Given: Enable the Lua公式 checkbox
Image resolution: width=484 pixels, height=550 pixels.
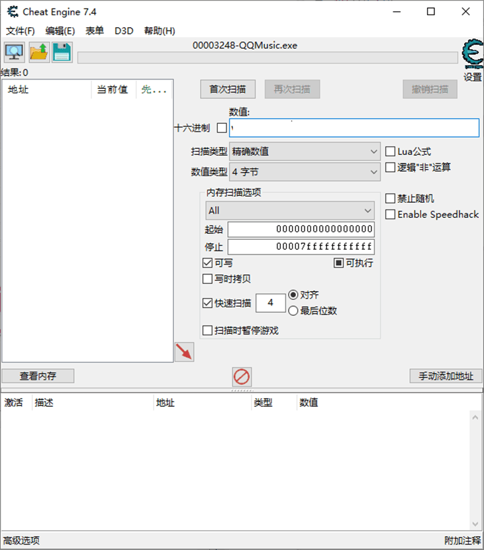Looking at the screenshot, I should point(390,152).
